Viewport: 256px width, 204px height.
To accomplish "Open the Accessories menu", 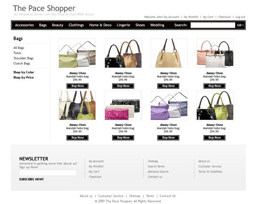I will [24, 25].
